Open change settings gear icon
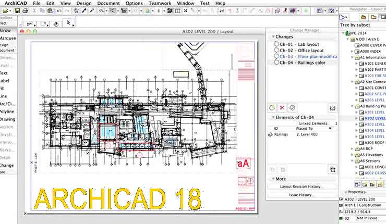Screen dimensions: 386x224 point(293,108)
